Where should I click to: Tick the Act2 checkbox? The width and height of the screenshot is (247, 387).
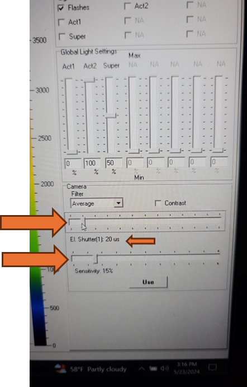[127, 6]
